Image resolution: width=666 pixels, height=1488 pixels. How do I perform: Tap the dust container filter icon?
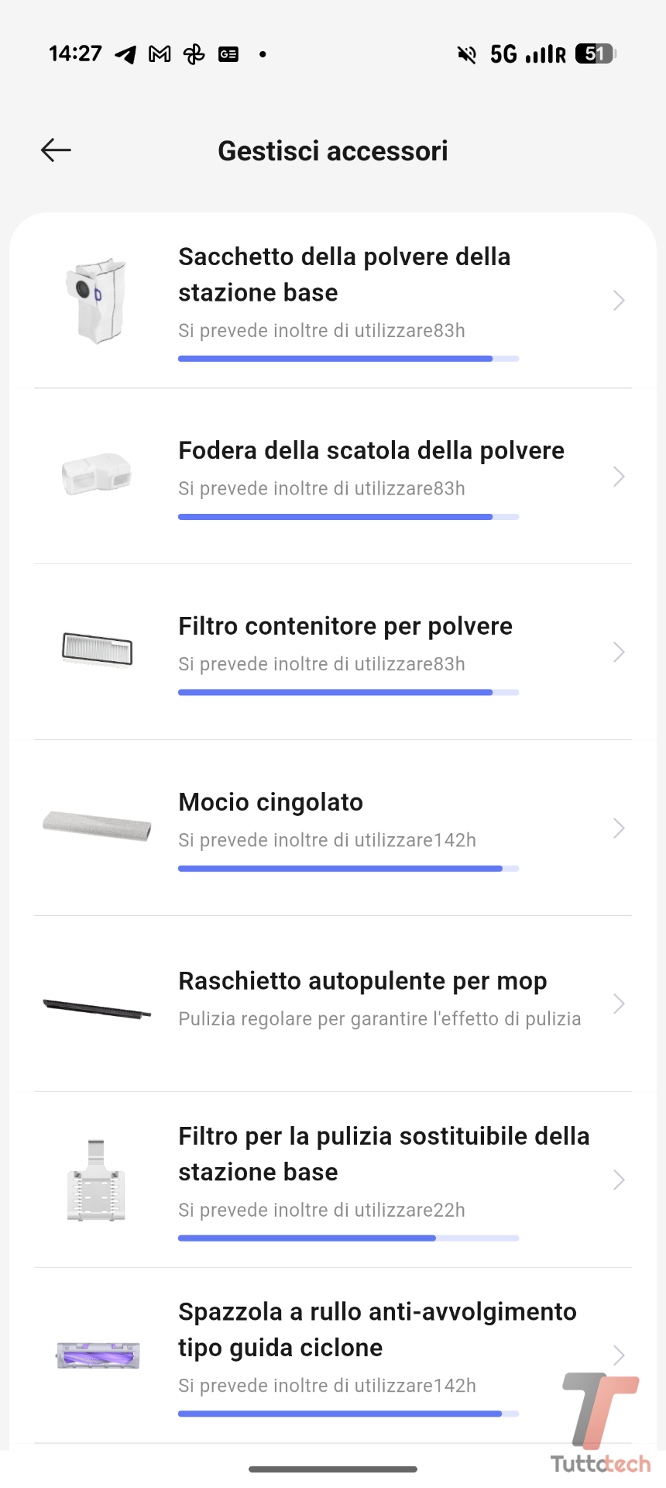coord(97,649)
